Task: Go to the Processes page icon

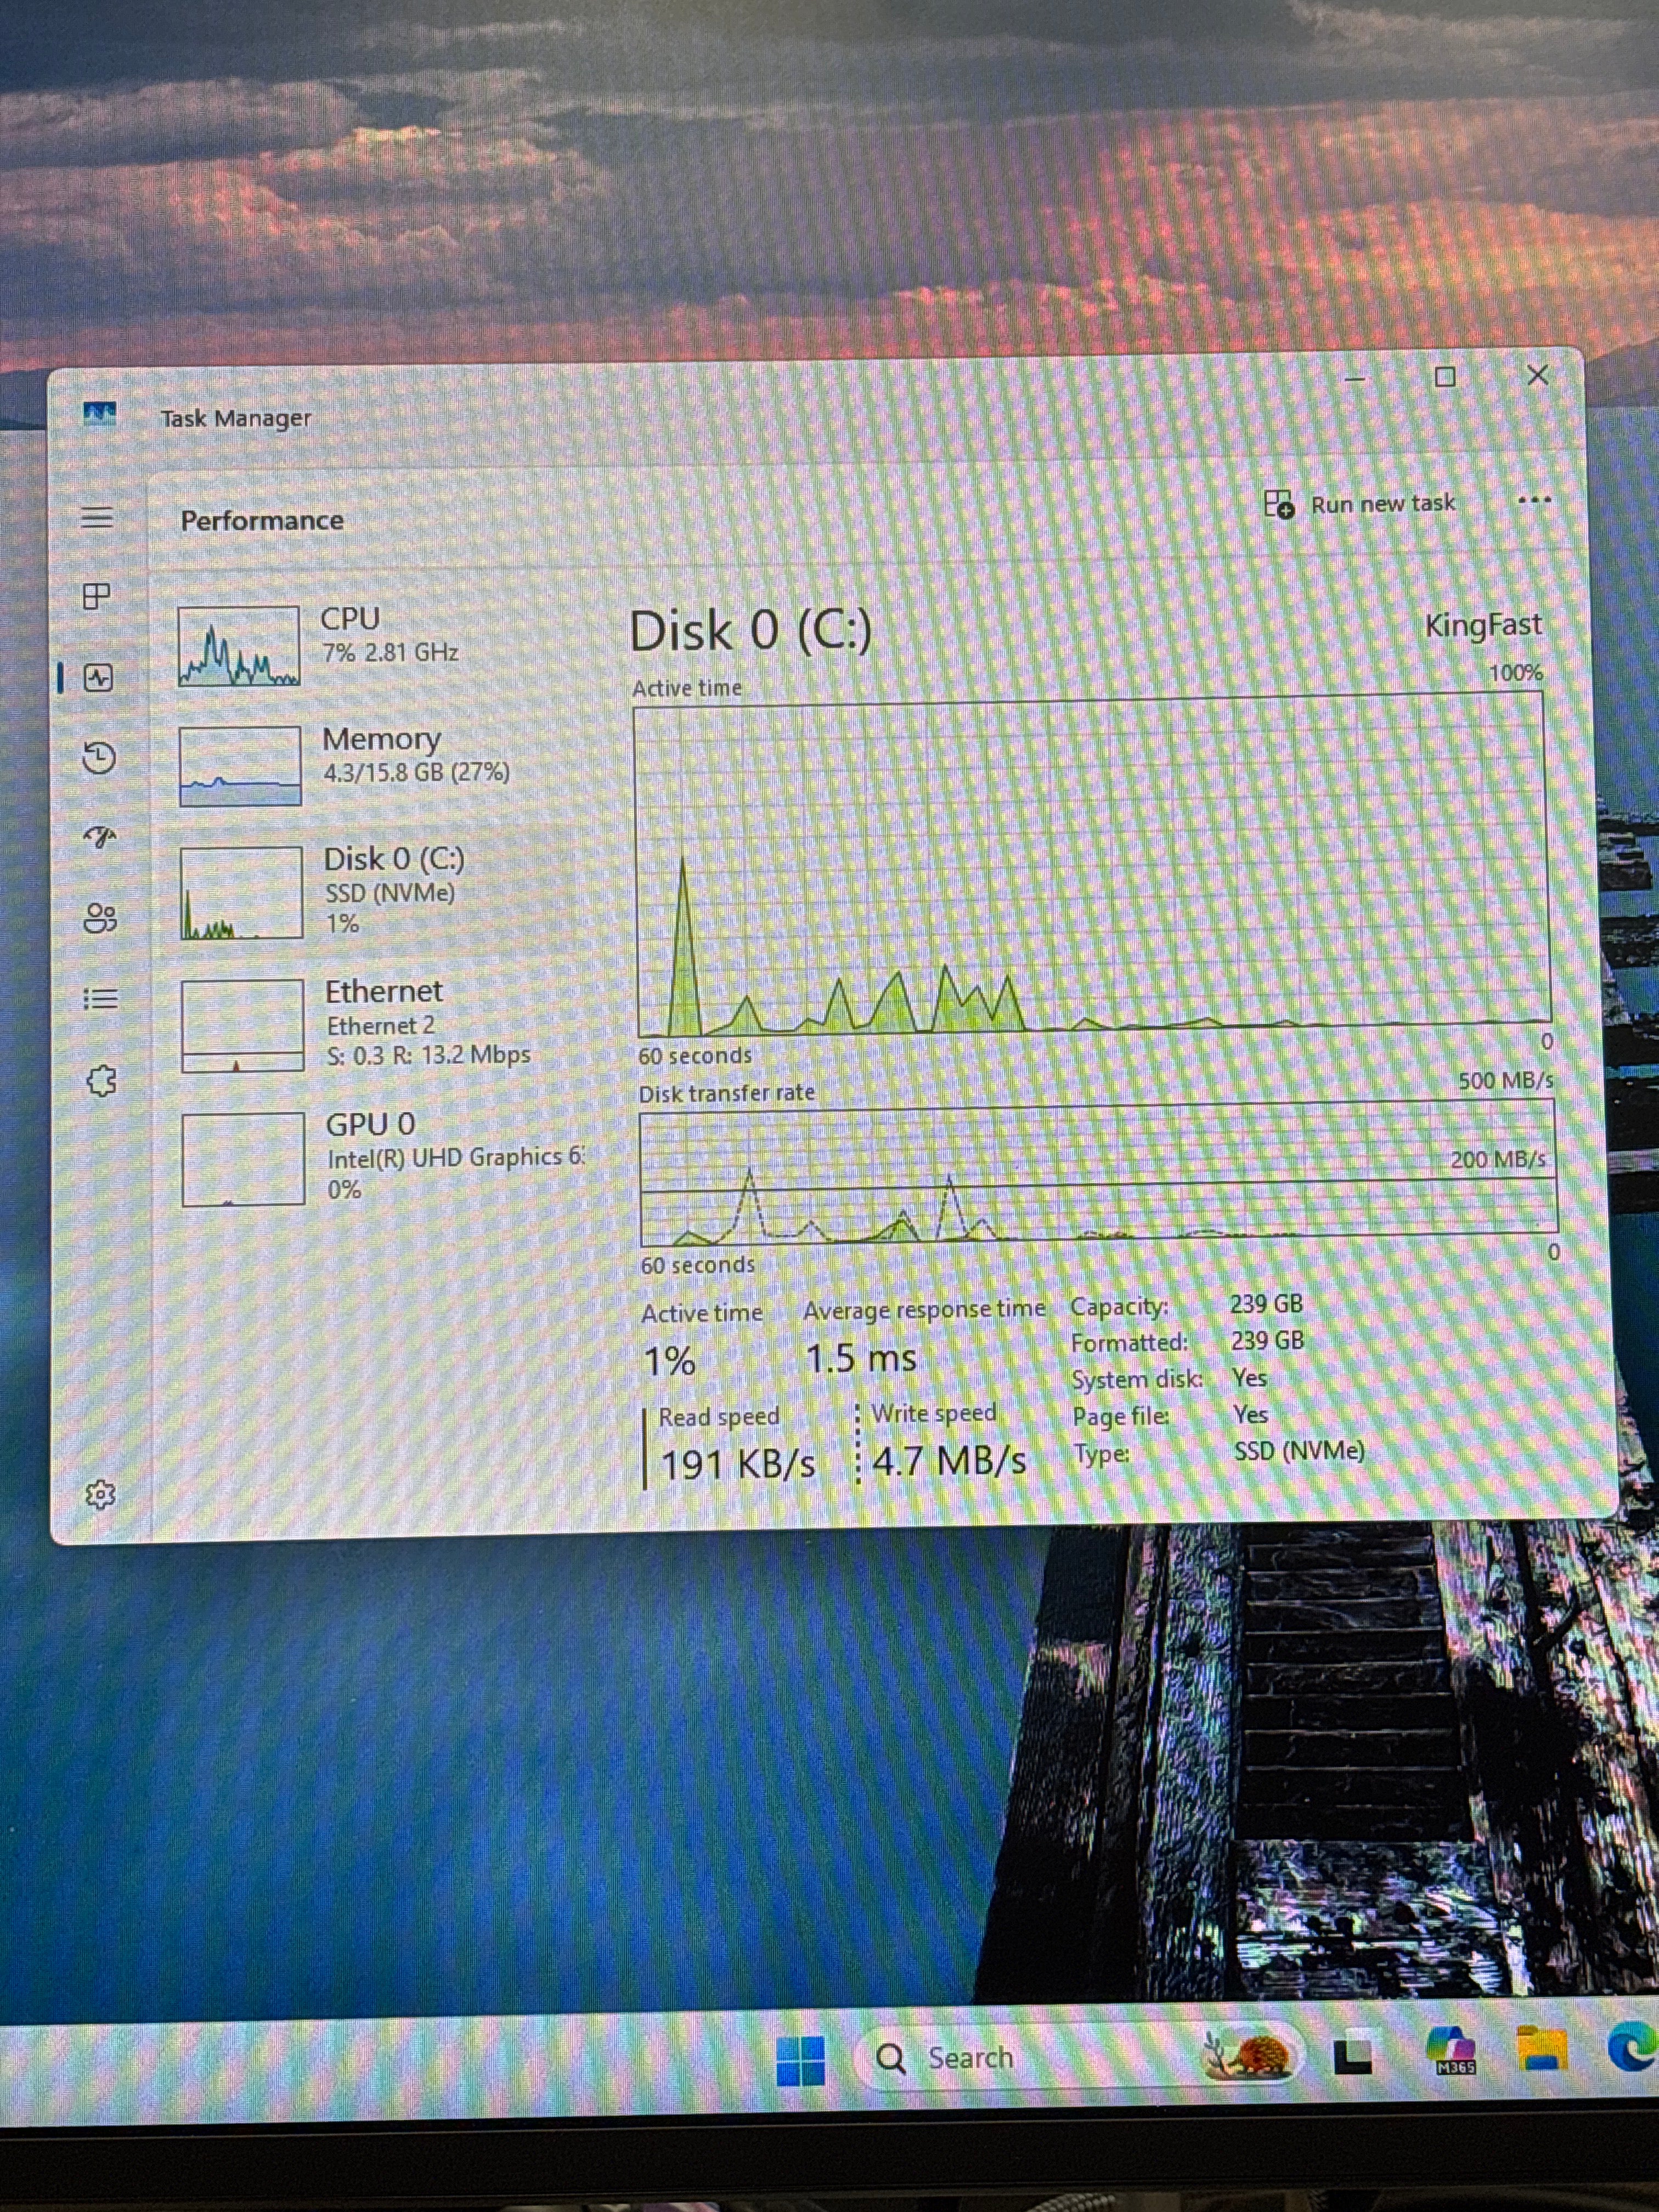Action: click(96, 596)
